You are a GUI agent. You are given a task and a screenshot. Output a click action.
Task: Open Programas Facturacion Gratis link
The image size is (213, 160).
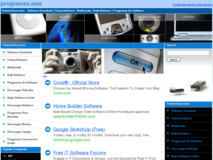tap(23, 141)
